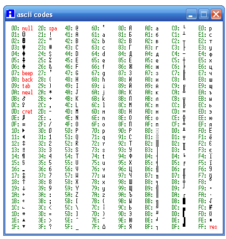
Task: Click the code label '3F:'
Action: pos(42,227)
